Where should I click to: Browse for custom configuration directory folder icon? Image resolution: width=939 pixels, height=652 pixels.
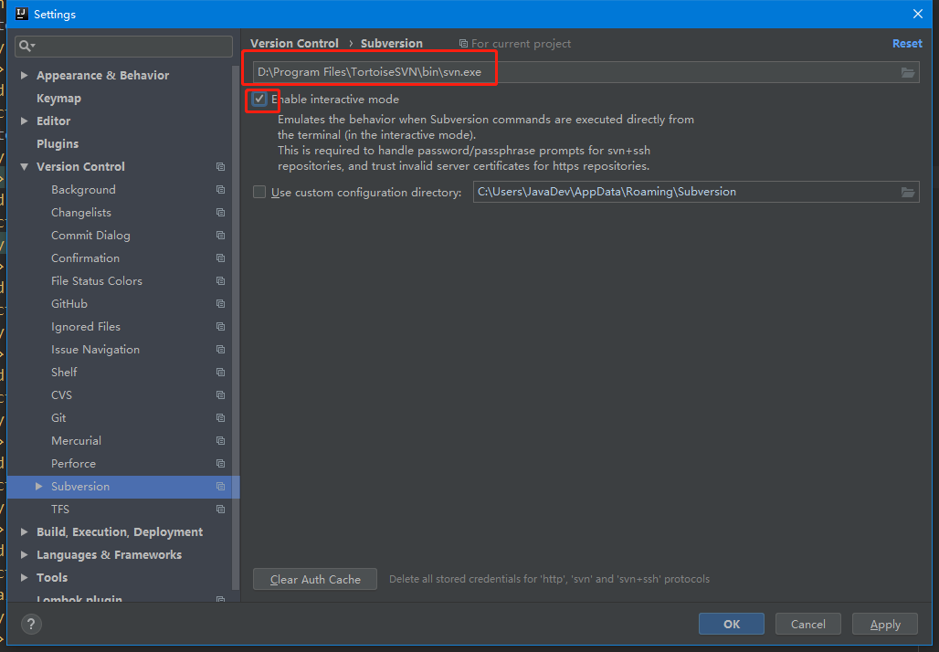point(907,192)
